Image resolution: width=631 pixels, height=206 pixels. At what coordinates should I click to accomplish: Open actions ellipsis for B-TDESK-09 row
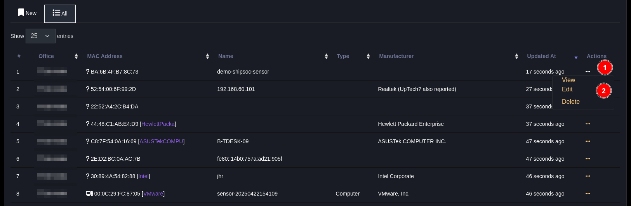pos(588,141)
